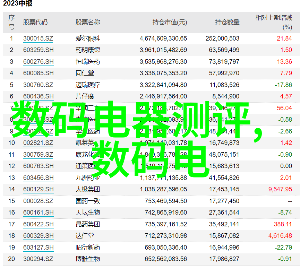This screenshot has height=269, width=300.
Task: Click market value 3,535,968,276.30
Action: (163, 62)
